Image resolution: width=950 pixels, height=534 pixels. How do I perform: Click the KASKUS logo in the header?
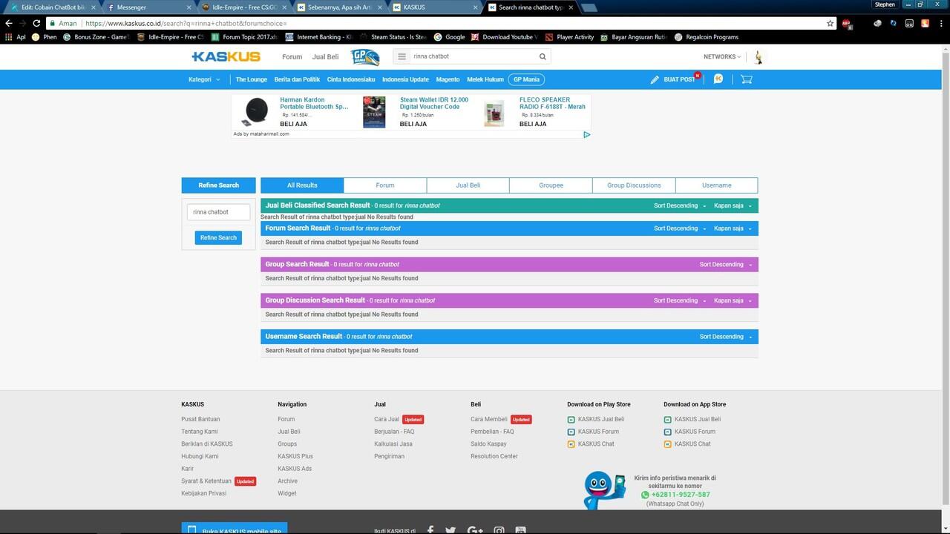click(x=226, y=56)
